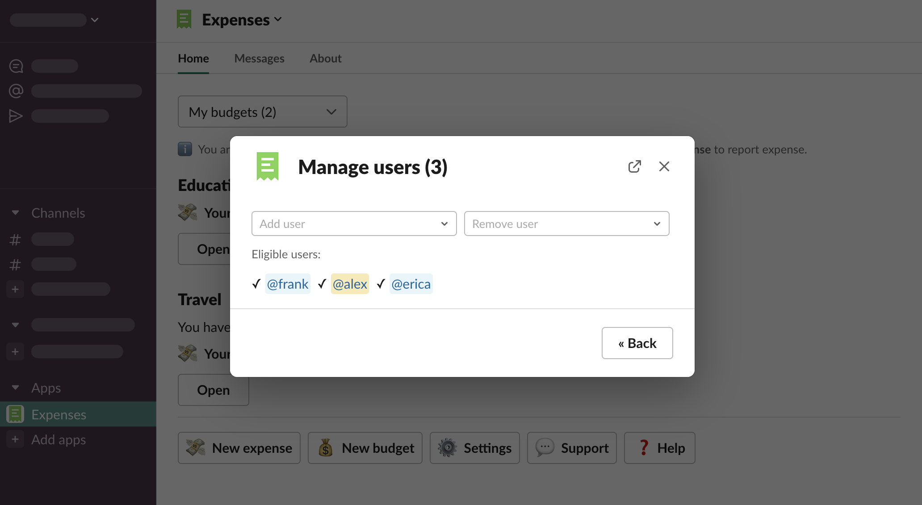Collapse the Channels section arrow
Screen dimensions: 922x505
point(16,213)
